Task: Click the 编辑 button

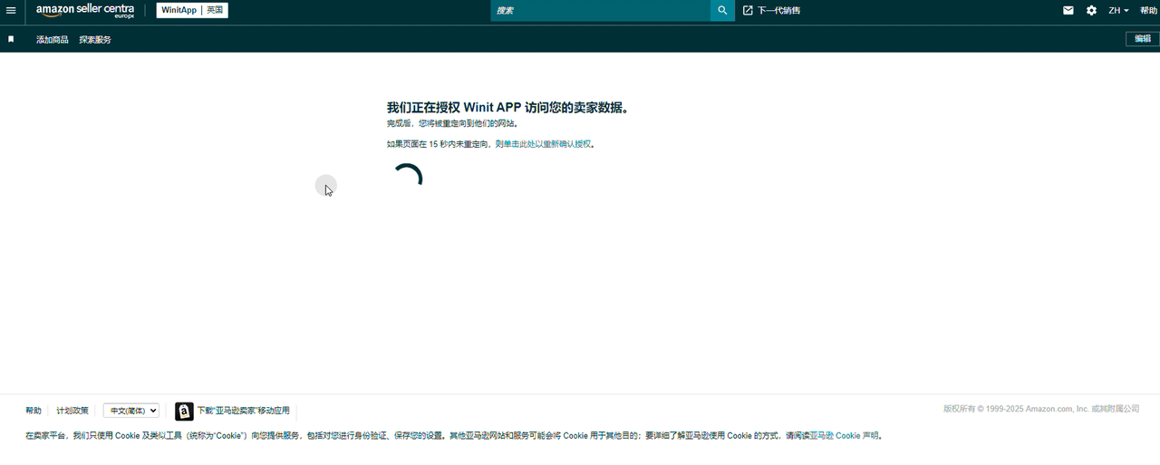Action: tap(1142, 39)
